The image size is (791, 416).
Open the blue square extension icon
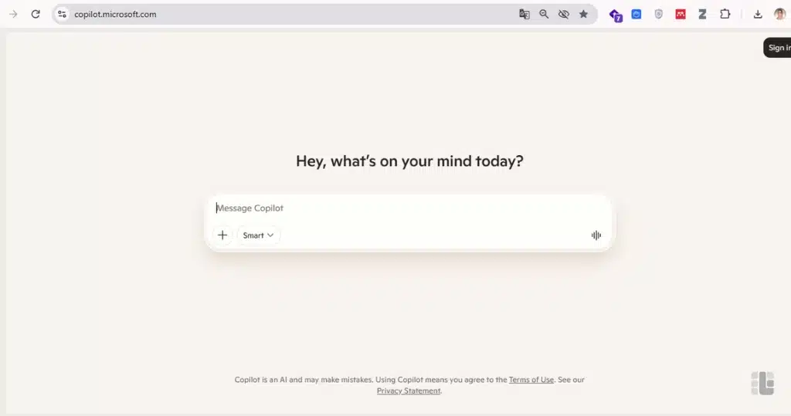tap(637, 14)
